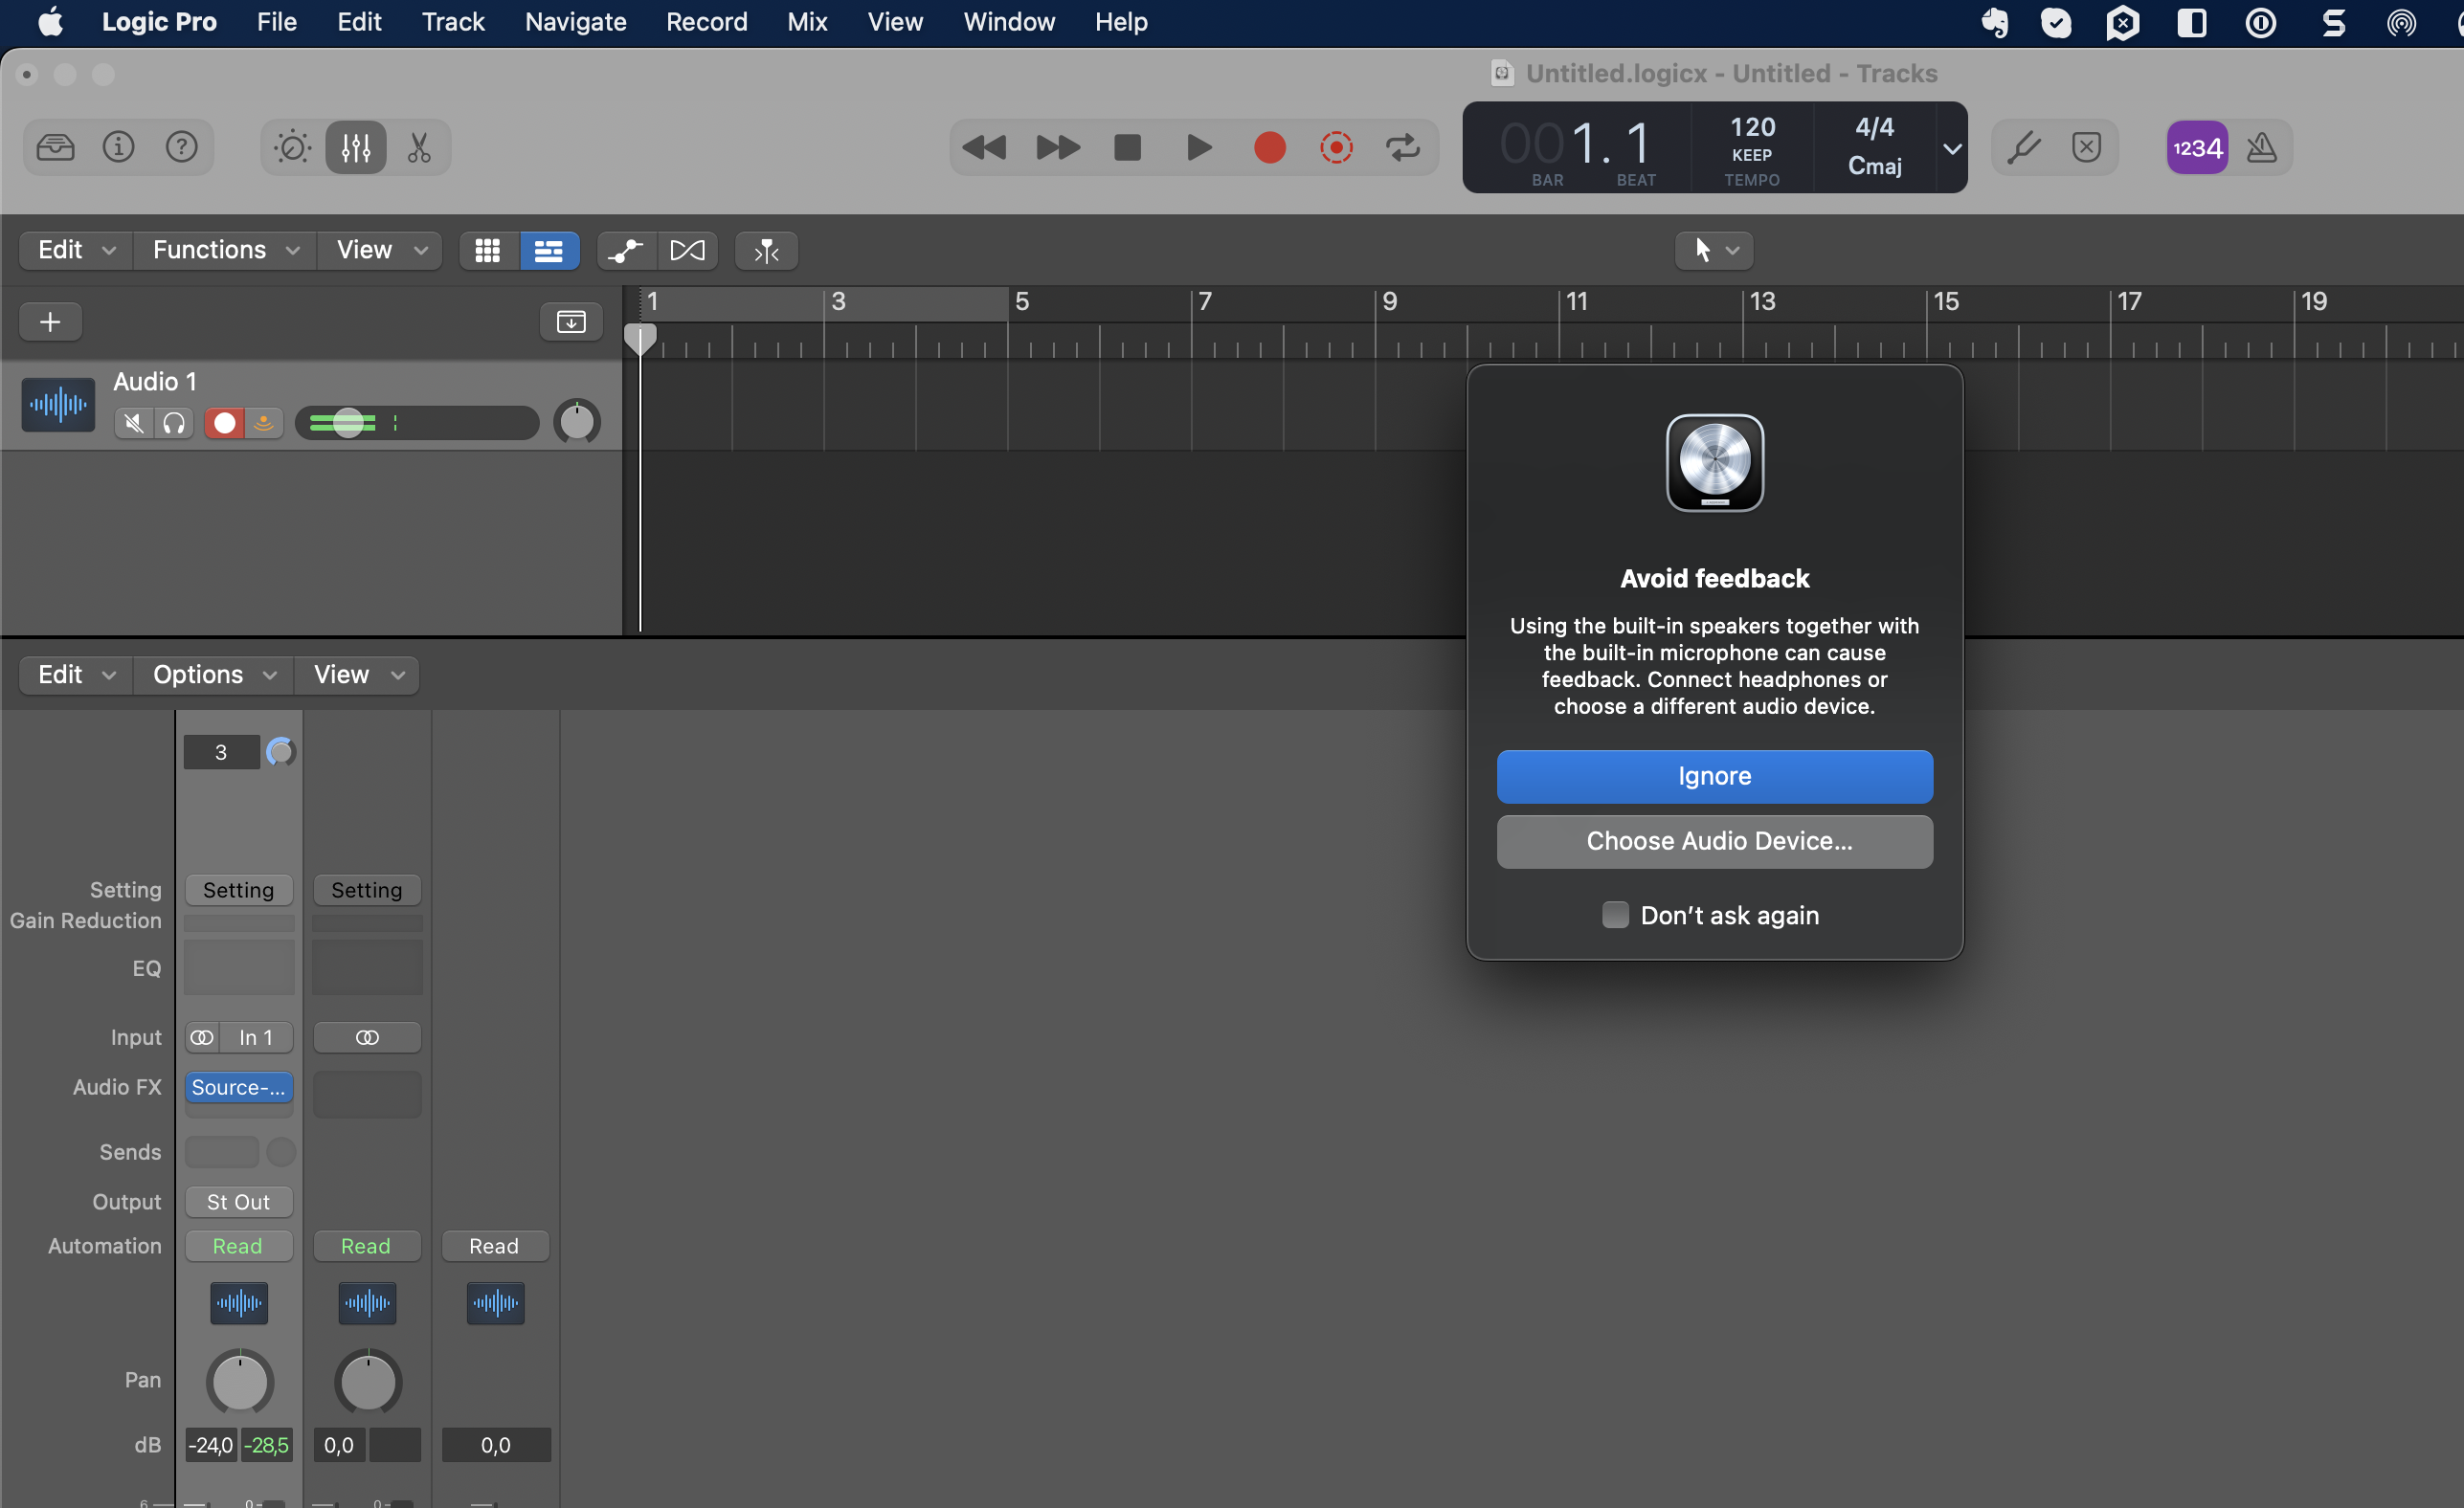Adjust the Audio 1 volume slider
2464x1508 pixels.
[348, 424]
